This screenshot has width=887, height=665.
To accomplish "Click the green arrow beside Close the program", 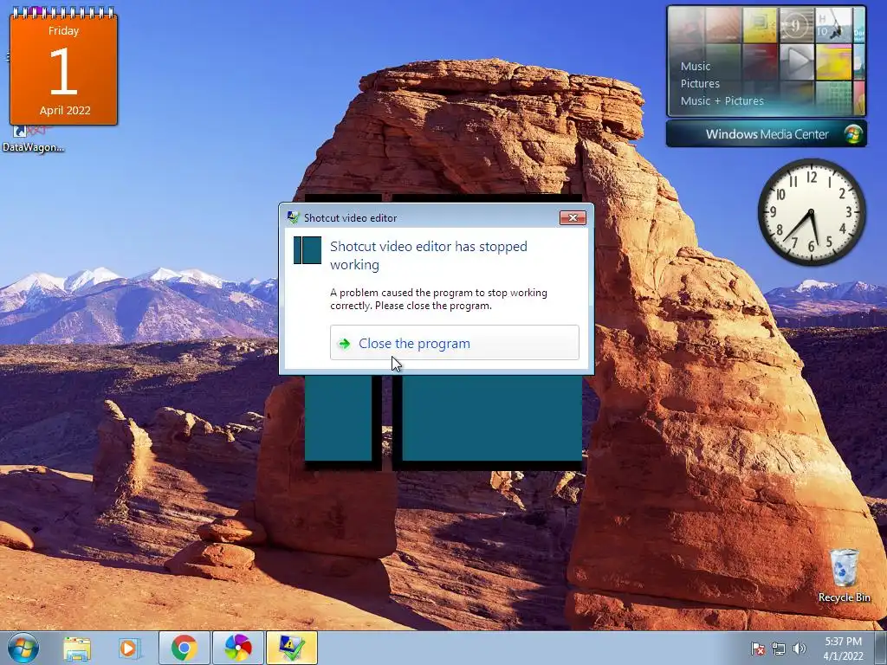I will point(344,344).
